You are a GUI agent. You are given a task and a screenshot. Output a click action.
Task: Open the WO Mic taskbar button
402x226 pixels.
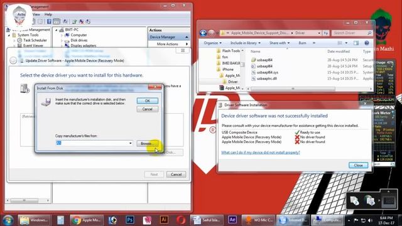pyautogui.click(x=259, y=220)
